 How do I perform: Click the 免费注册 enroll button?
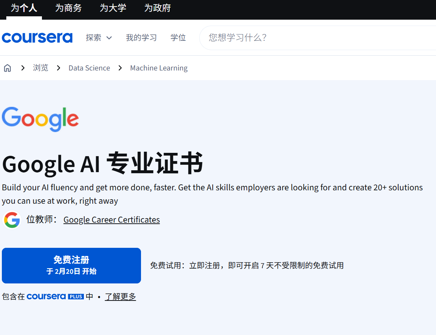[x=72, y=266]
